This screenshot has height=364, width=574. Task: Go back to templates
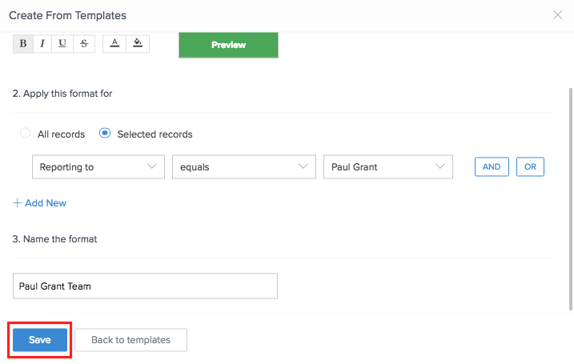tap(130, 340)
